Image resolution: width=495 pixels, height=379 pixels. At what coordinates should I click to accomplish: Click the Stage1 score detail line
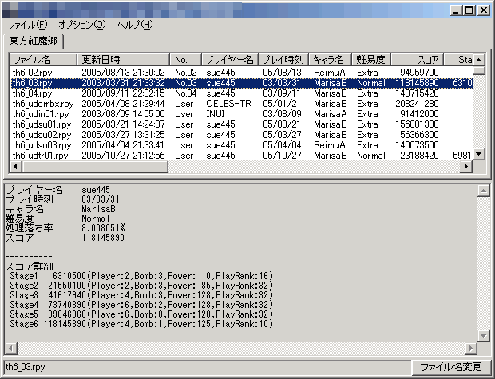(141, 276)
